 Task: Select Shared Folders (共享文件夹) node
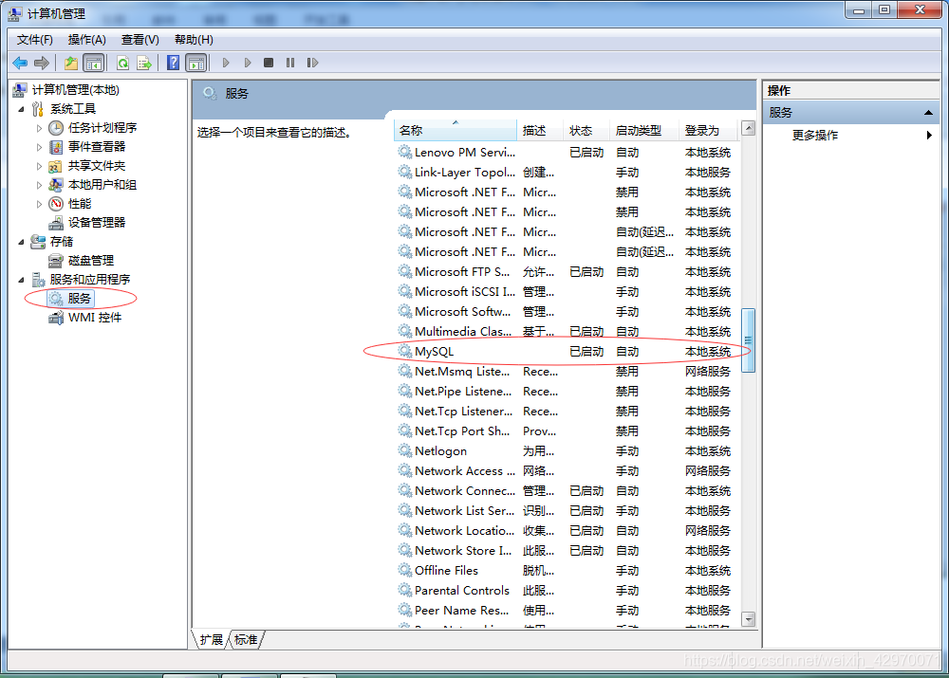coord(97,166)
